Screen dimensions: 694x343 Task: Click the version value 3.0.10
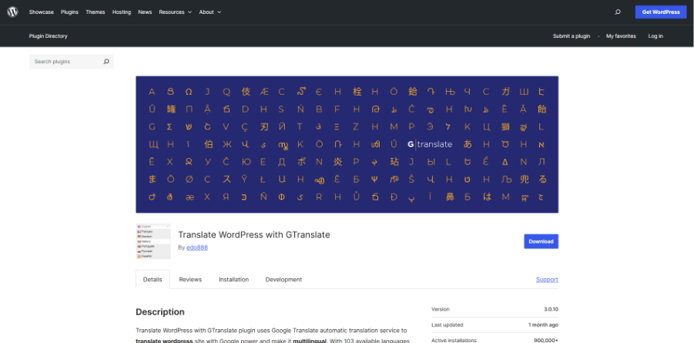(551, 309)
